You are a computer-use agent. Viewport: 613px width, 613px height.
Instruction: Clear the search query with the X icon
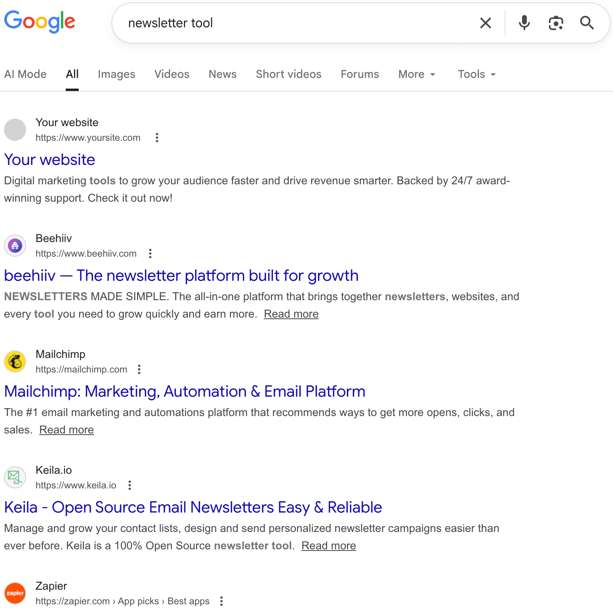[x=485, y=23]
